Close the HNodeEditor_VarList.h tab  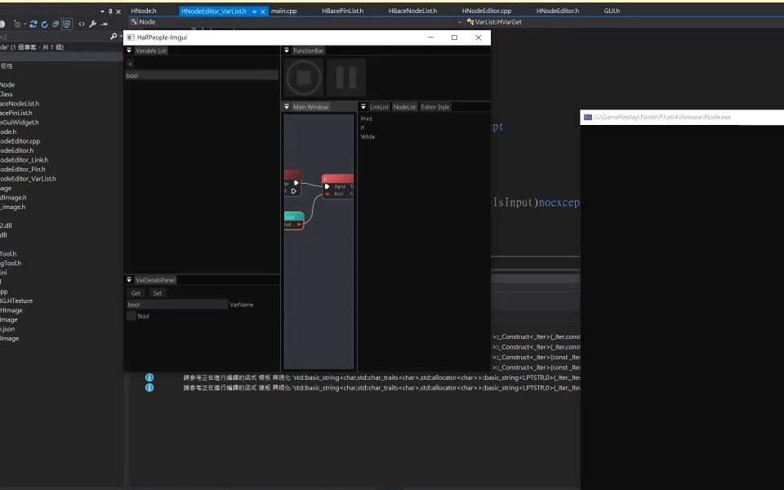pos(262,11)
